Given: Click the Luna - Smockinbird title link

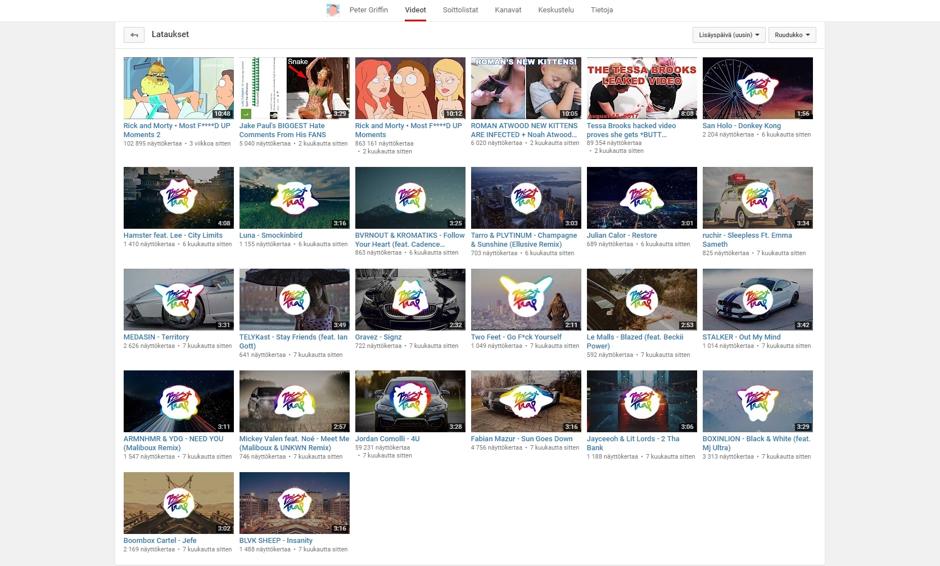Looking at the screenshot, I should coord(271,236).
